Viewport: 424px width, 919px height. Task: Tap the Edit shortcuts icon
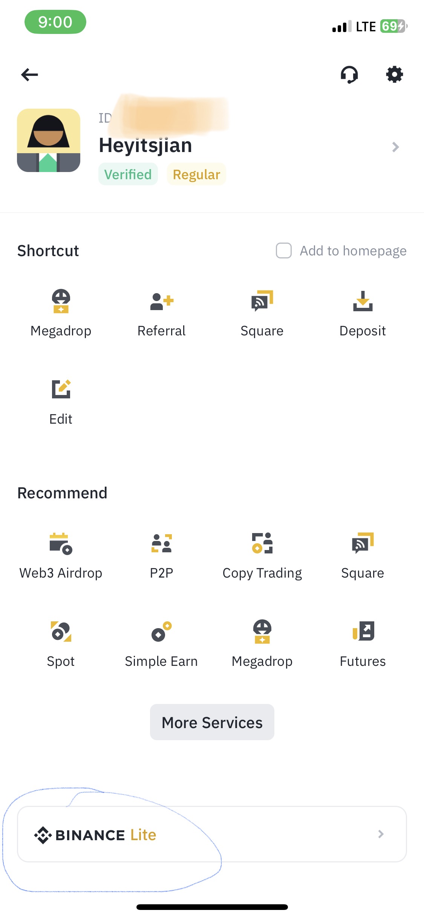(x=61, y=389)
